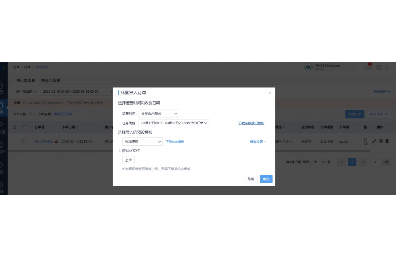Delete the order with the trash icon
Viewport: 396px width, 257px height.
tap(387, 141)
